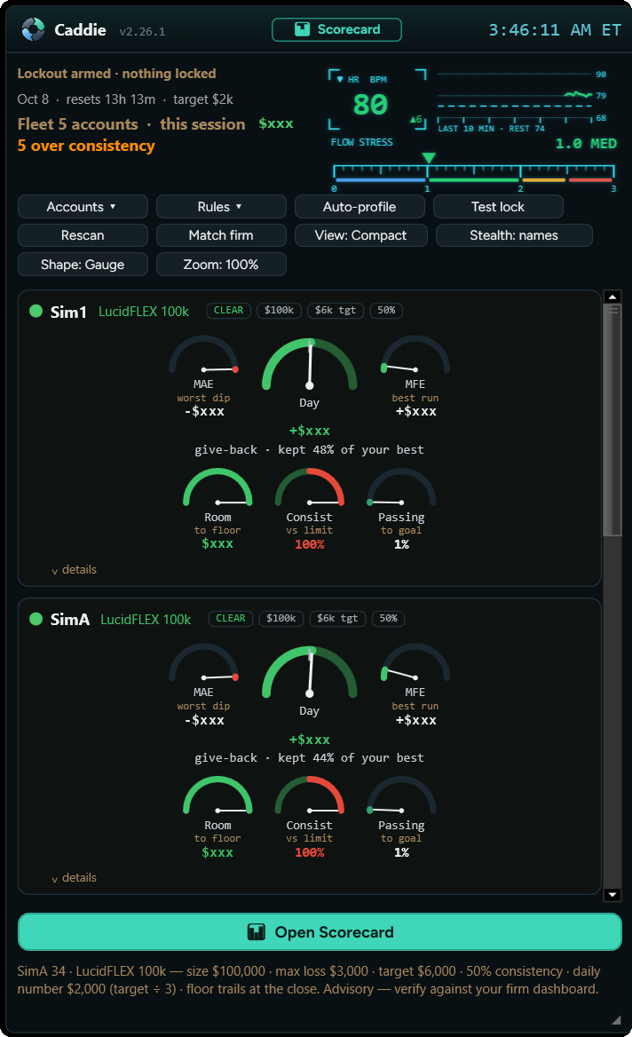Expand SimA details section
This screenshot has height=1037, width=632.
(x=74, y=877)
